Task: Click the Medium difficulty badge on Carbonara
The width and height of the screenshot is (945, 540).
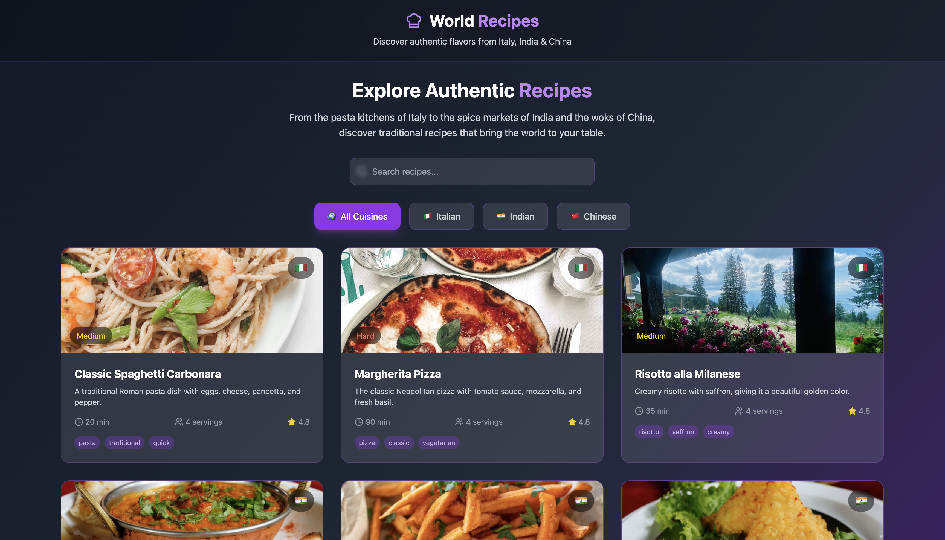Action: [91, 336]
